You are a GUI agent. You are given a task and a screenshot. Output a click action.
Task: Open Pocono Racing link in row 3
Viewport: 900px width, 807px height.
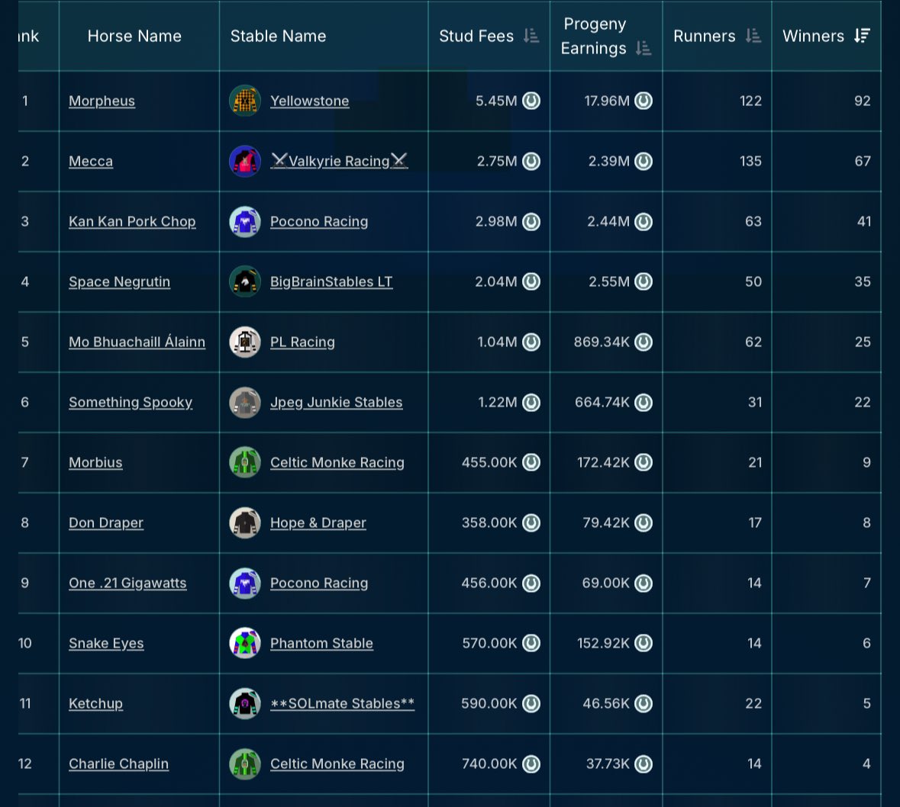point(318,221)
